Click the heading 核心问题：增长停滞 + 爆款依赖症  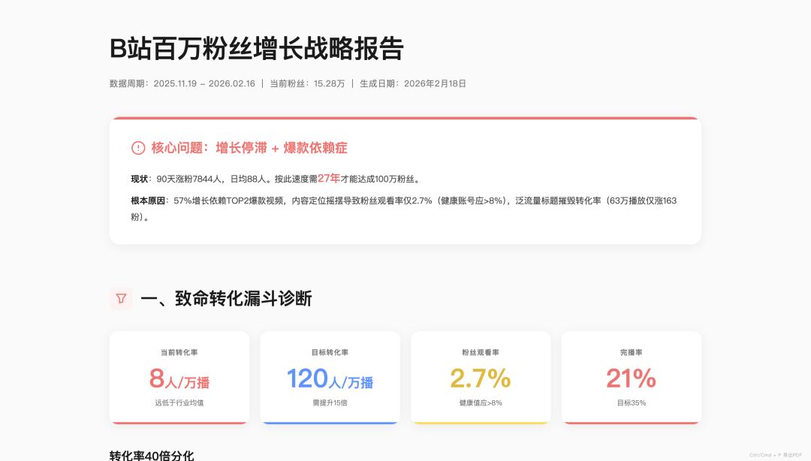click(249, 148)
